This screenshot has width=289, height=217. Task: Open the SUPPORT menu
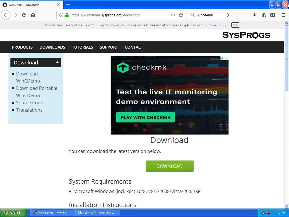click(x=109, y=47)
